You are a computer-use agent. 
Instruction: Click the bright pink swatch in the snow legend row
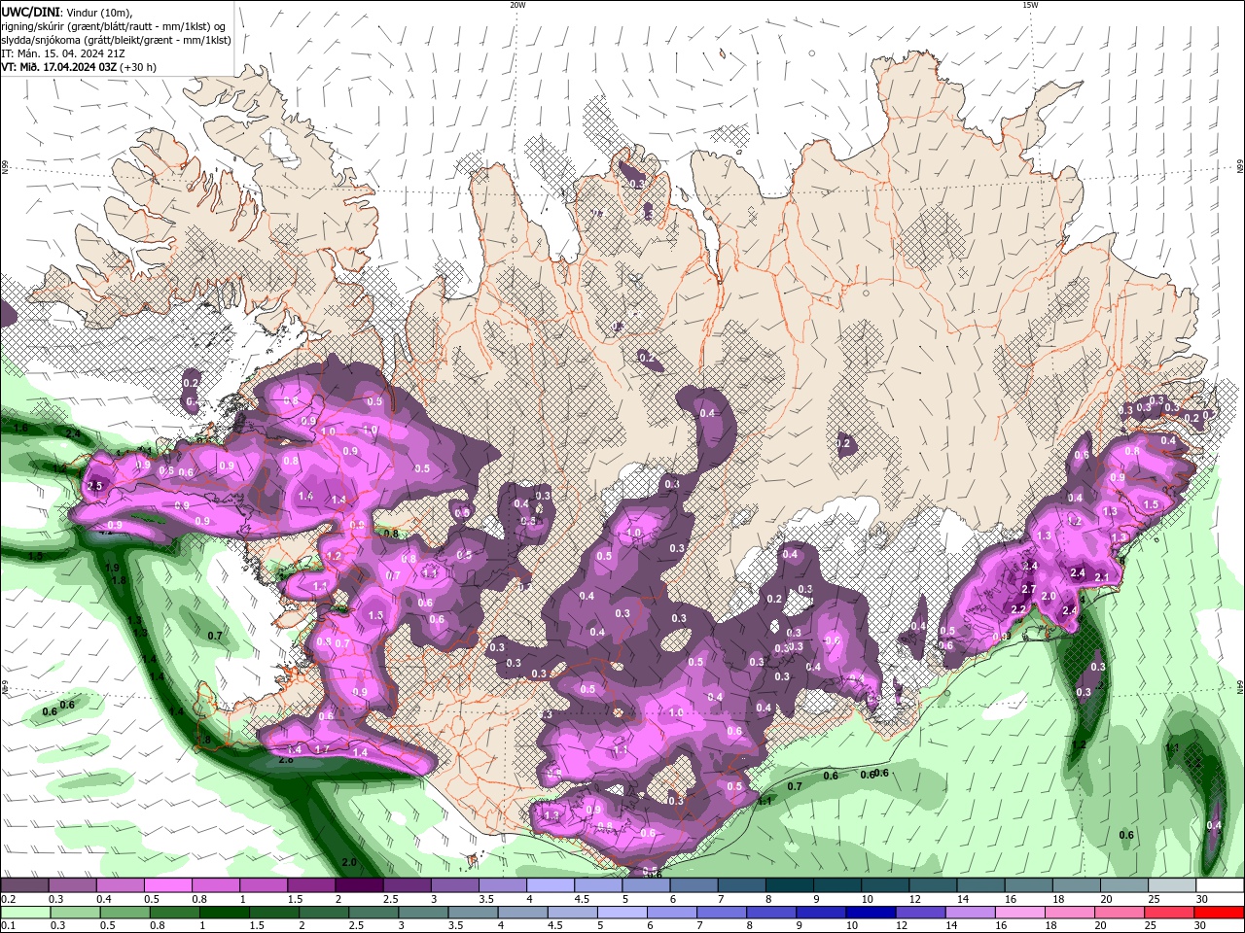[x=167, y=885]
